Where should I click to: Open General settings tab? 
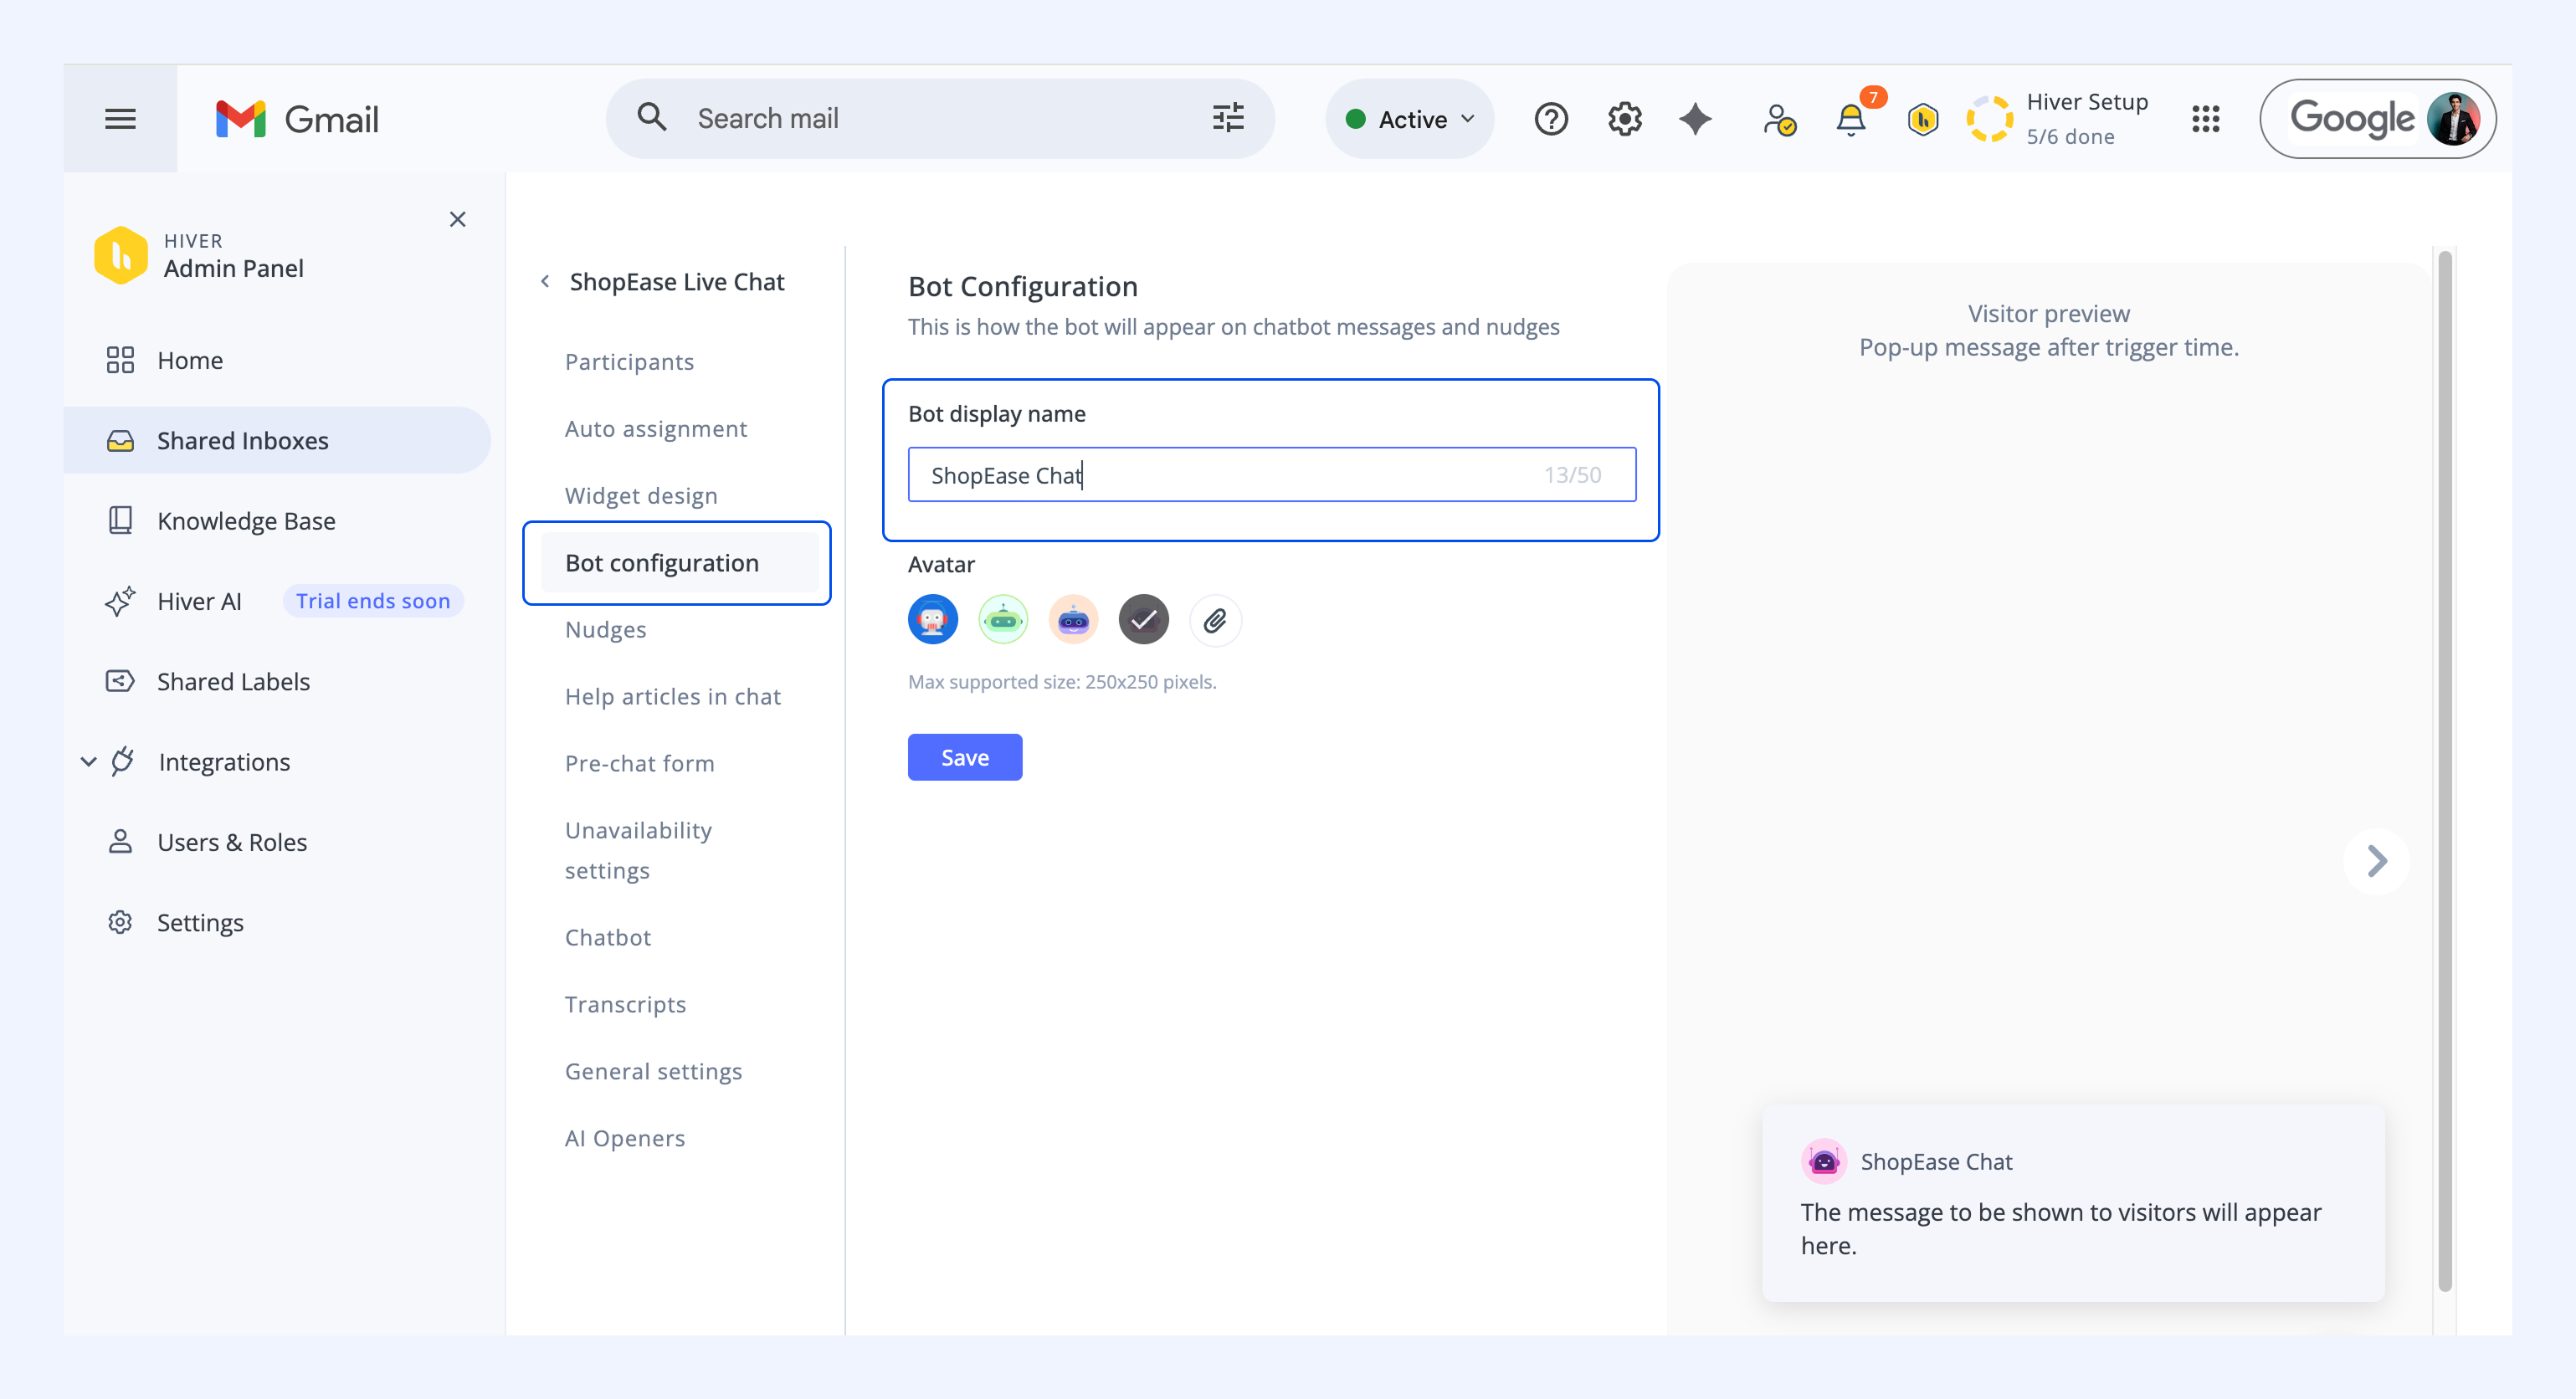[x=654, y=1072]
